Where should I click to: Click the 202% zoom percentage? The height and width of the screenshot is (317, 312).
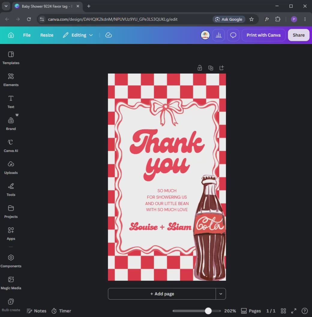click(x=230, y=311)
